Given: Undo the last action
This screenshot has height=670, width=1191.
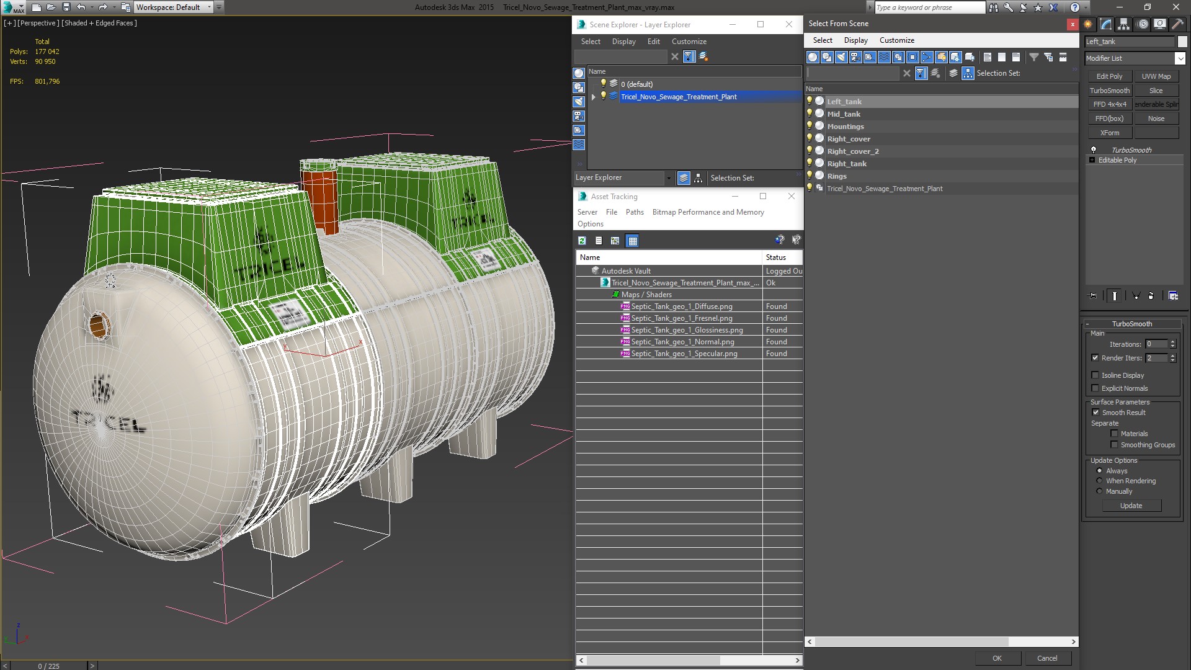Looking at the screenshot, I should 81,7.
